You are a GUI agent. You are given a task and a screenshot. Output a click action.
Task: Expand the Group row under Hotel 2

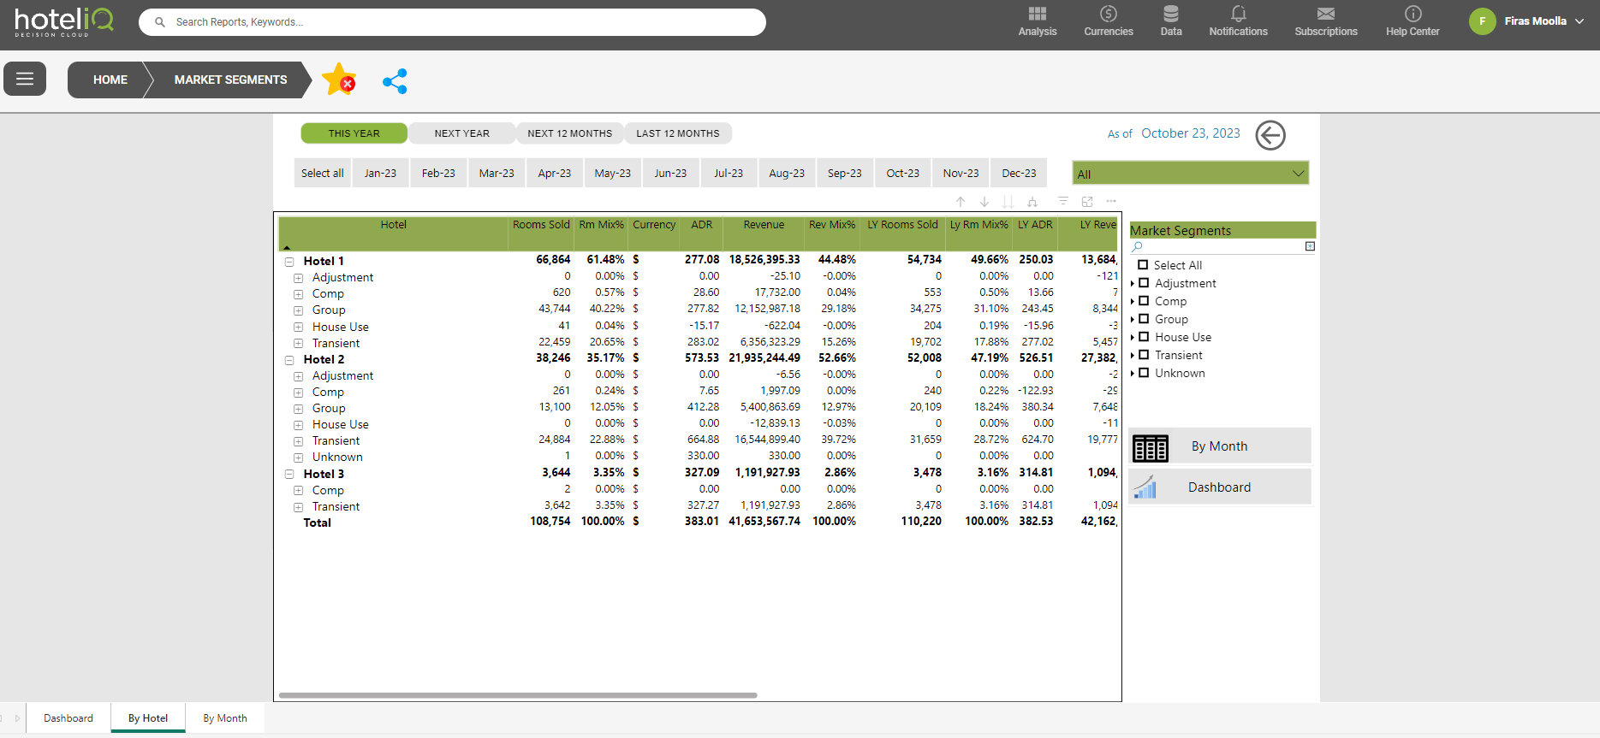tap(298, 409)
